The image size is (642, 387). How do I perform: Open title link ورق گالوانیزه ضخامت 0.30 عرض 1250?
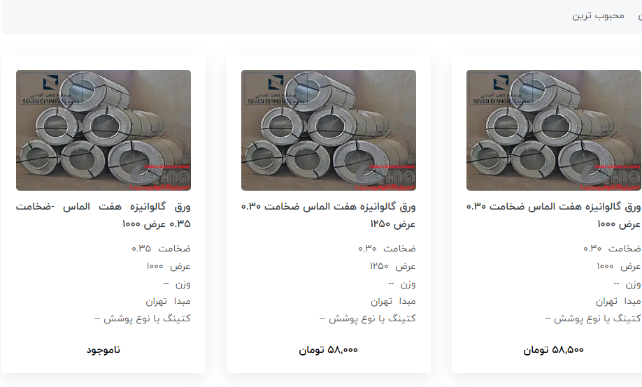click(329, 215)
